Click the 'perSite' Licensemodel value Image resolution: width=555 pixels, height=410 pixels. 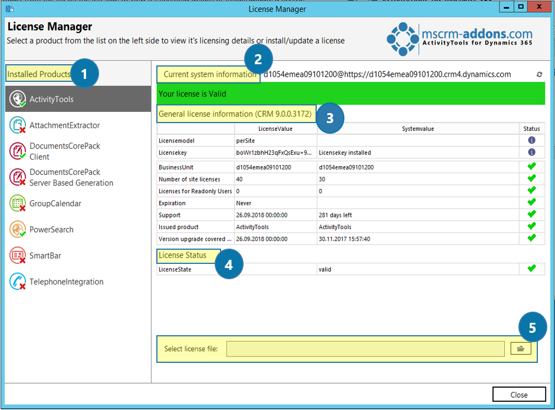point(245,141)
